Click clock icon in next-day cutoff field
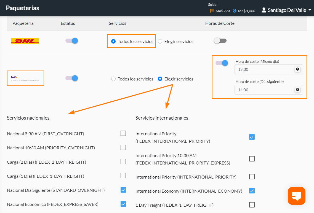The height and width of the screenshot is (213, 314). pos(297,90)
